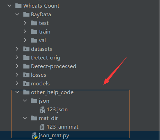Collapse the other_help_code folder chevron
Screen dimensions: 160x140
(x=17, y=92)
